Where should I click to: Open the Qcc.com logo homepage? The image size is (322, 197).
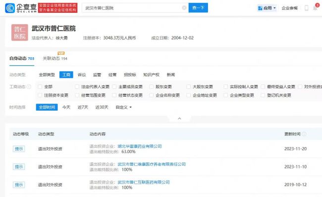[x=21, y=8]
